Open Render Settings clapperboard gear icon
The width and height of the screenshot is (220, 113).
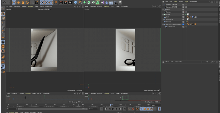point(70,2)
